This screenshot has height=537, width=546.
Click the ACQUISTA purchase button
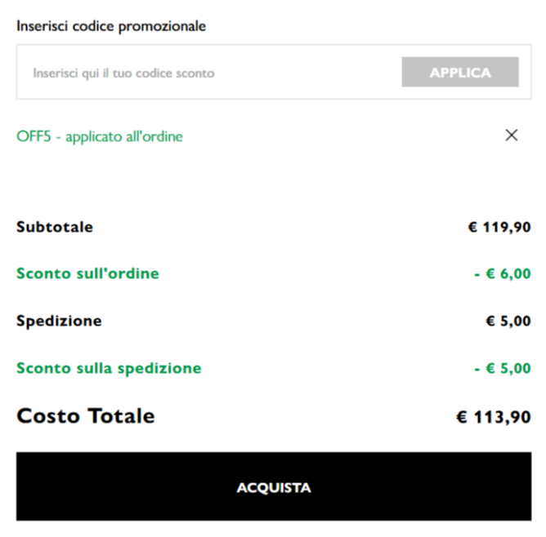tap(274, 488)
